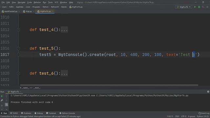210x118 pixels.
Task: Close the Wgt.py editor tab
Action: point(33,11)
